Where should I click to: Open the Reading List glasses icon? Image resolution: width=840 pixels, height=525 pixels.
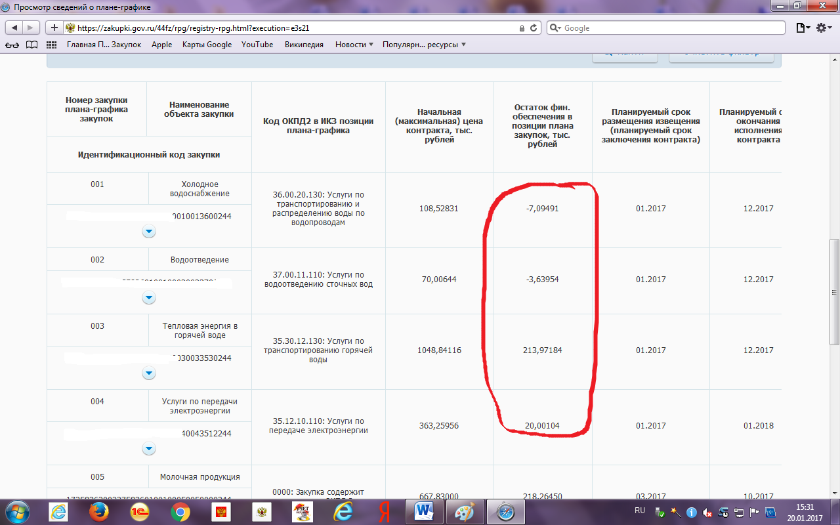tap(12, 45)
